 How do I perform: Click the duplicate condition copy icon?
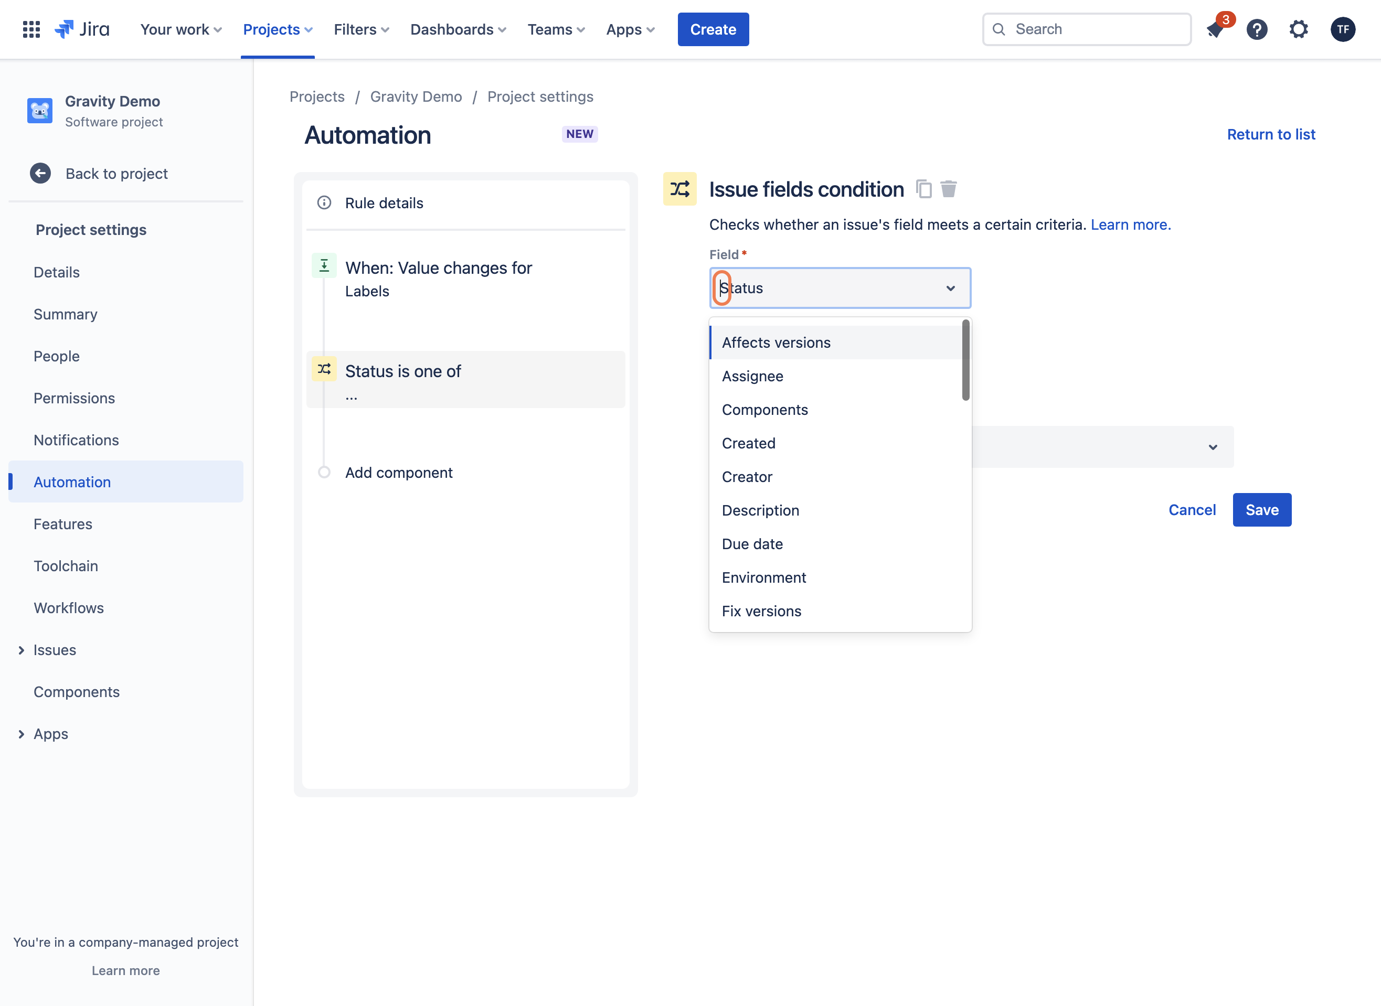coord(923,189)
